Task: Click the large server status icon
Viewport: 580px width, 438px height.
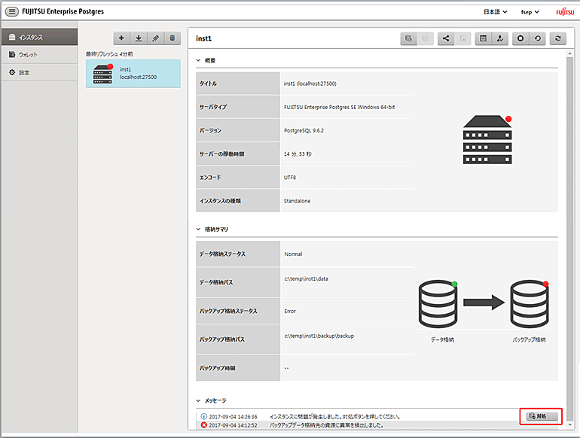Action: click(x=487, y=139)
